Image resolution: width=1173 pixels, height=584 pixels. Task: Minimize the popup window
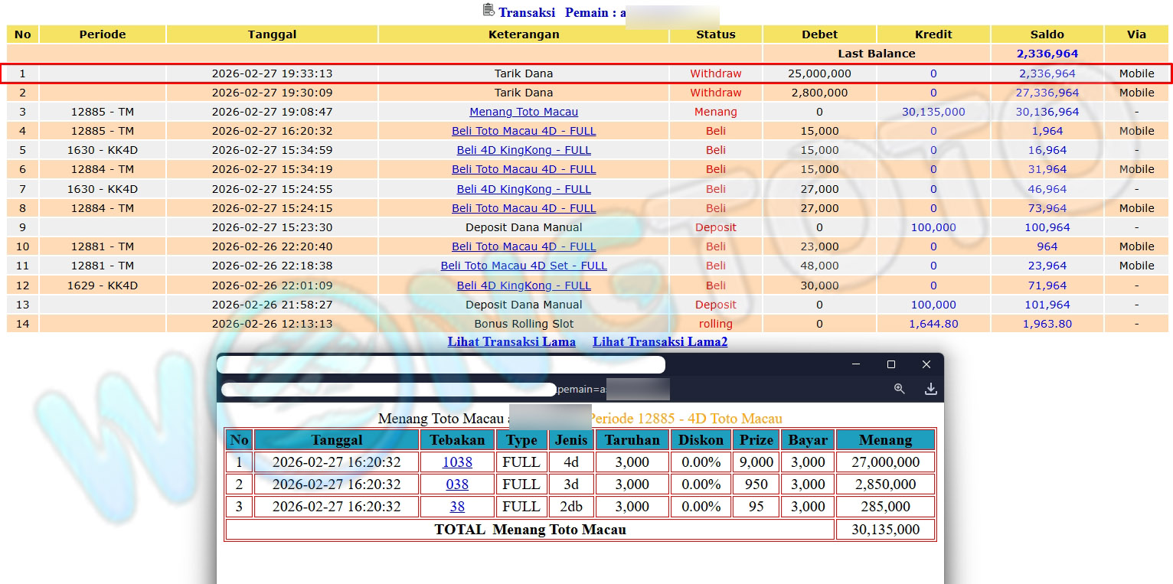pos(856,364)
